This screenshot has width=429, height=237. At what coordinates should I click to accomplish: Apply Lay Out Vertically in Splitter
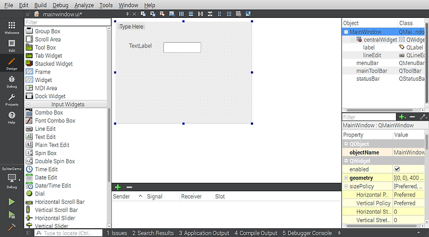pyautogui.click(x=210, y=14)
